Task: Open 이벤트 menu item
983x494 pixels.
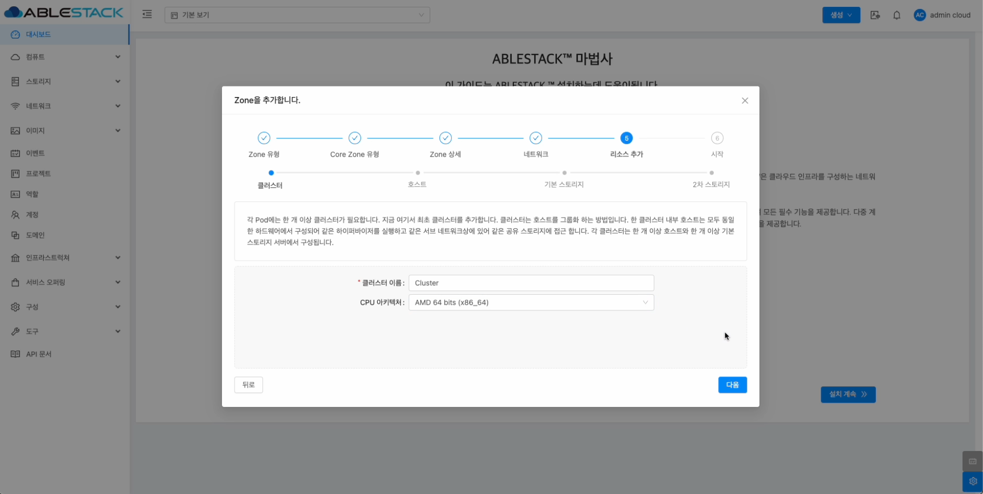Action: click(x=64, y=153)
